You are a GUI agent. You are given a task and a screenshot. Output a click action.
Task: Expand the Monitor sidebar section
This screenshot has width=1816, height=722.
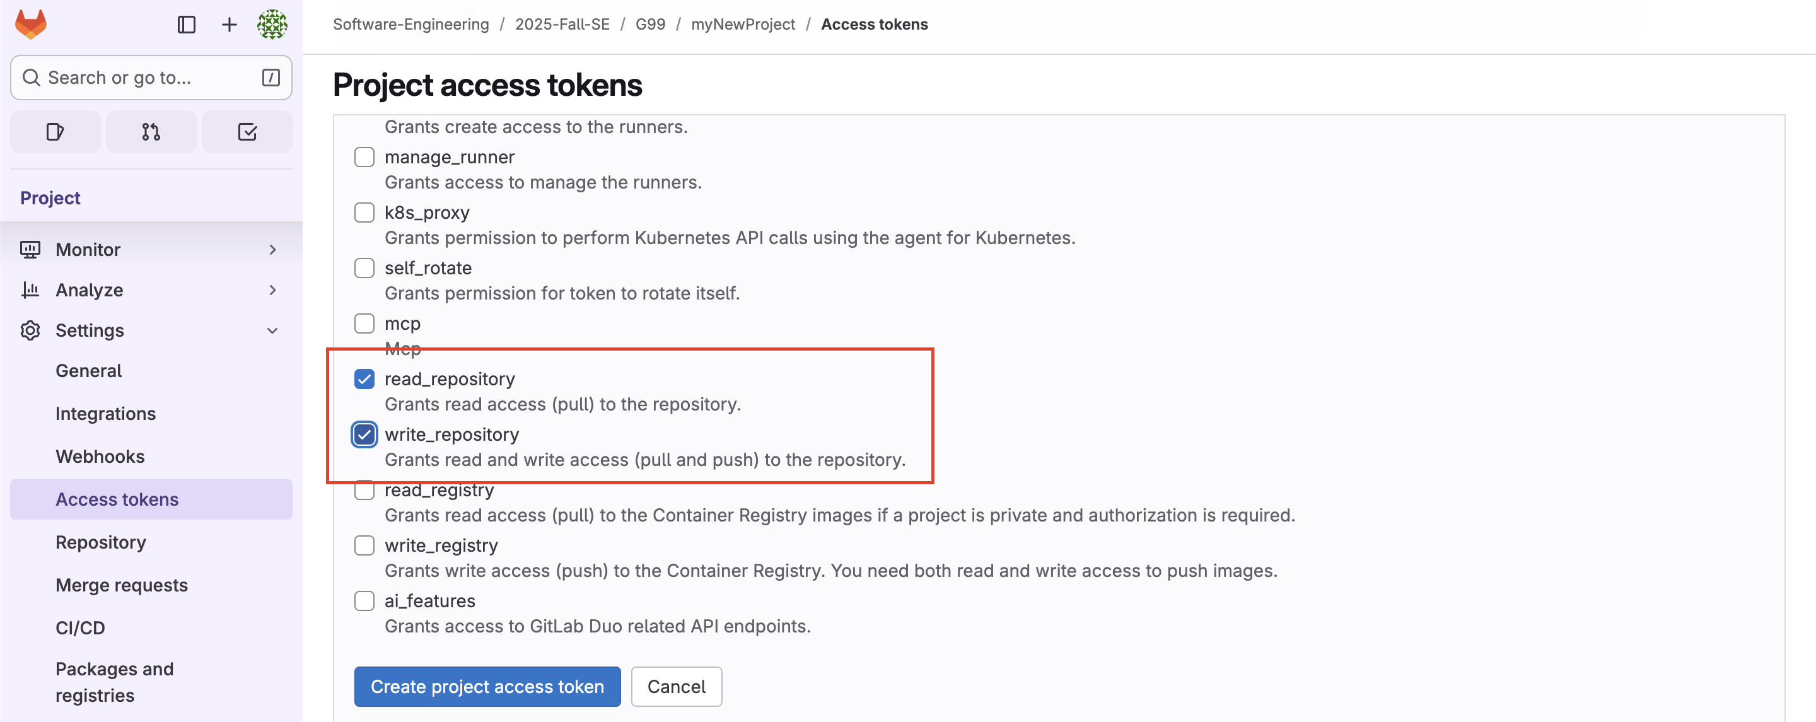pos(272,250)
